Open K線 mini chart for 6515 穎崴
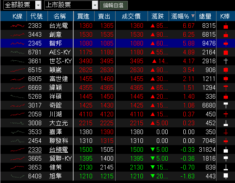This screenshot has height=183, width=235. (17, 70)
